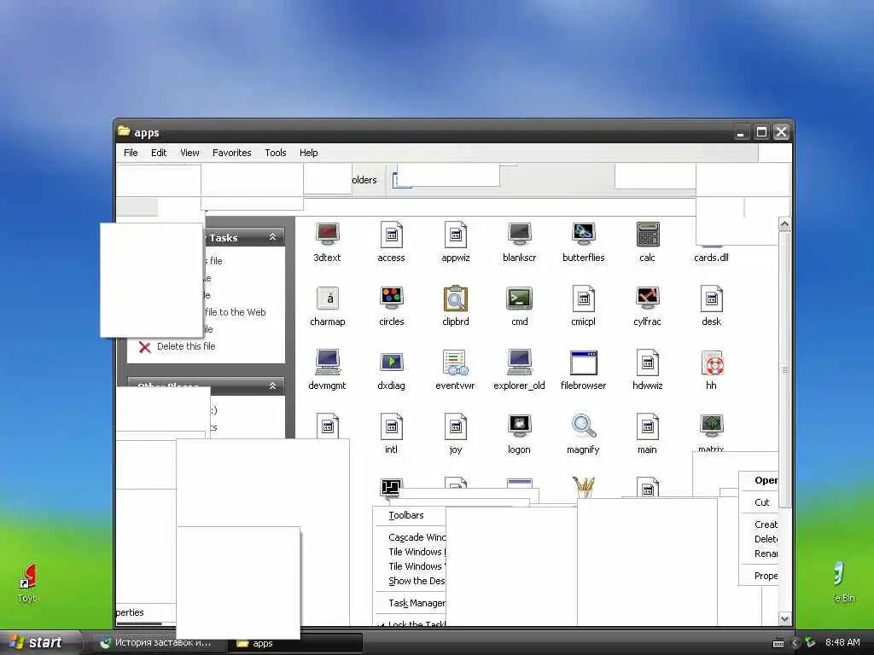Click the blankscr monitor icon
Image resolution: width=874 pixels, height=655 pixels.
point(520,234)
